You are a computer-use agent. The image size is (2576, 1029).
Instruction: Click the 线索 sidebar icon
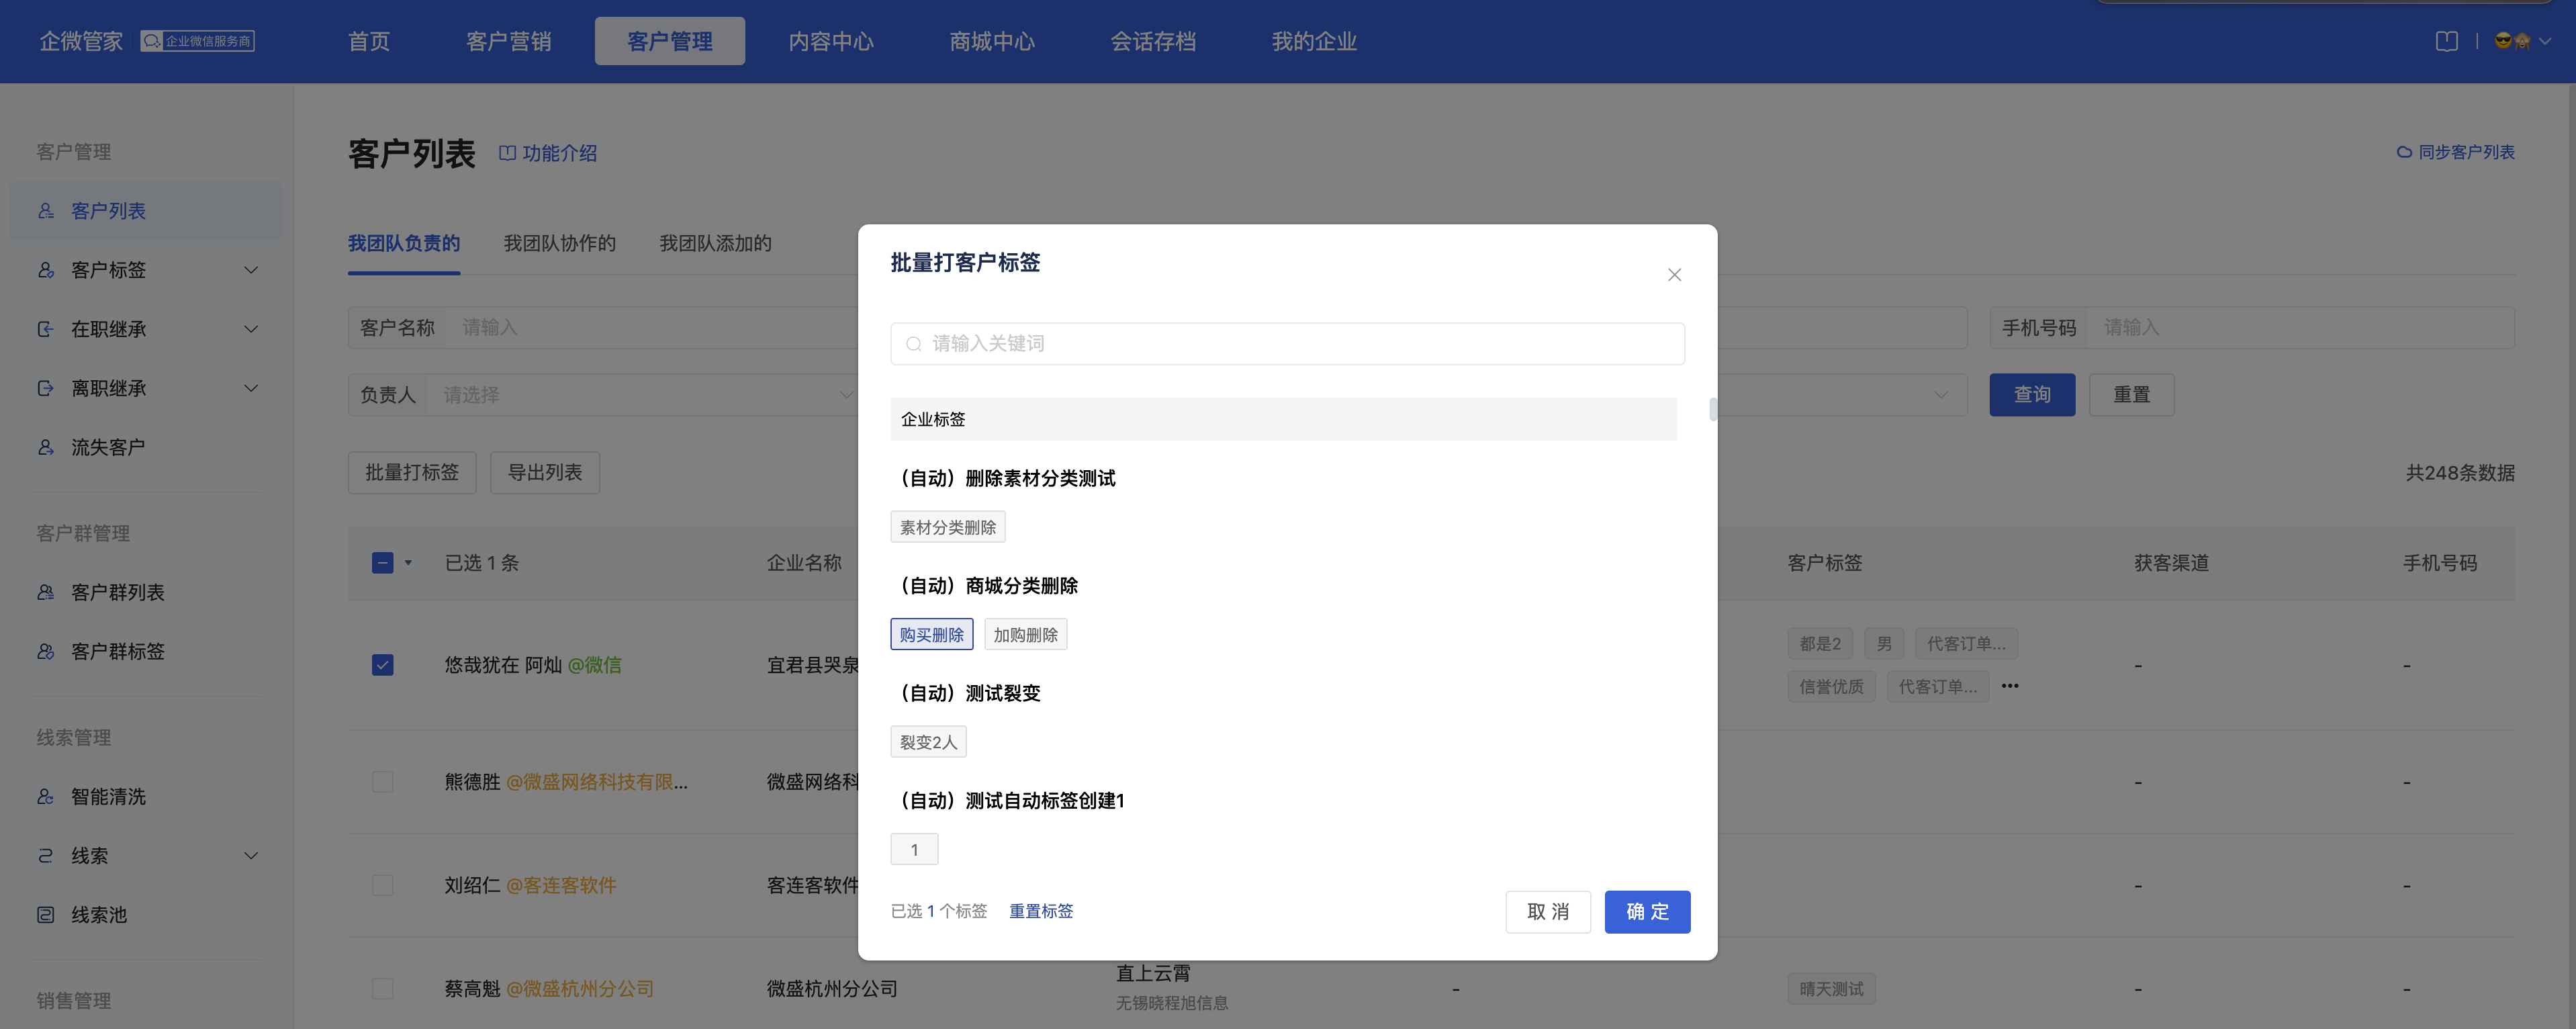pos(46,855)
